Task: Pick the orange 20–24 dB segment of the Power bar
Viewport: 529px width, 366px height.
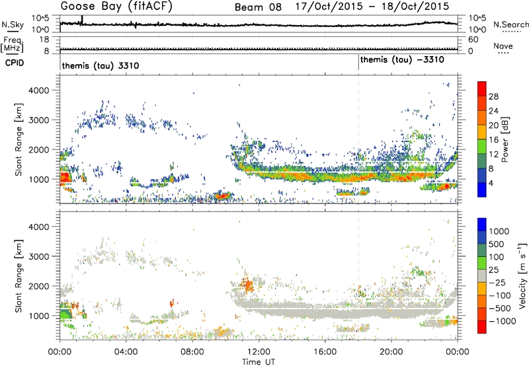Action: coord(482,118)
